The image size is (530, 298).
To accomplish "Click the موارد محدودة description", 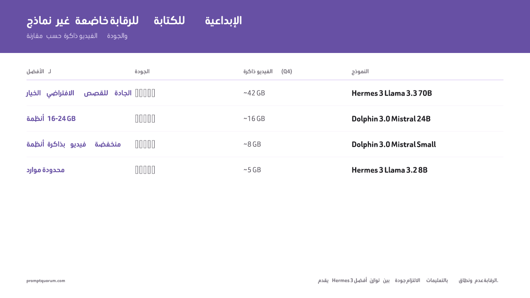I will [x=45, y=170].
